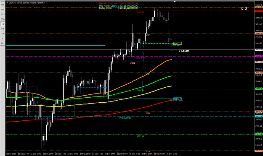This screenshot has height=156, width=263.
Task: Select the red 'Daily R1' level label
Action: point(140,12)
